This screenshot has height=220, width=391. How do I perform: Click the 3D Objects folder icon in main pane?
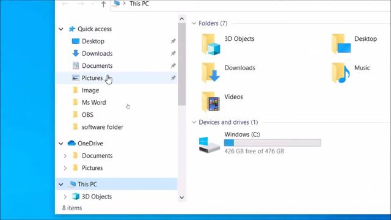(x=211, y=45)
